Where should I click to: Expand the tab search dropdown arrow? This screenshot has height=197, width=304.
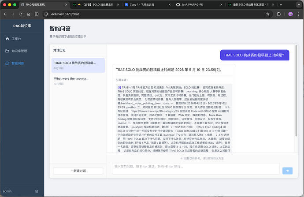pyautogui.click(x=299, y=4)
